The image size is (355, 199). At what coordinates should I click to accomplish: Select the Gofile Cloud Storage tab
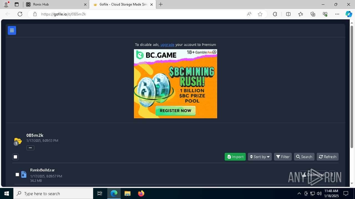point(123,4)
